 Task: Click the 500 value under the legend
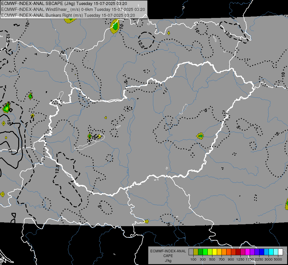click(x=212, y=259)
